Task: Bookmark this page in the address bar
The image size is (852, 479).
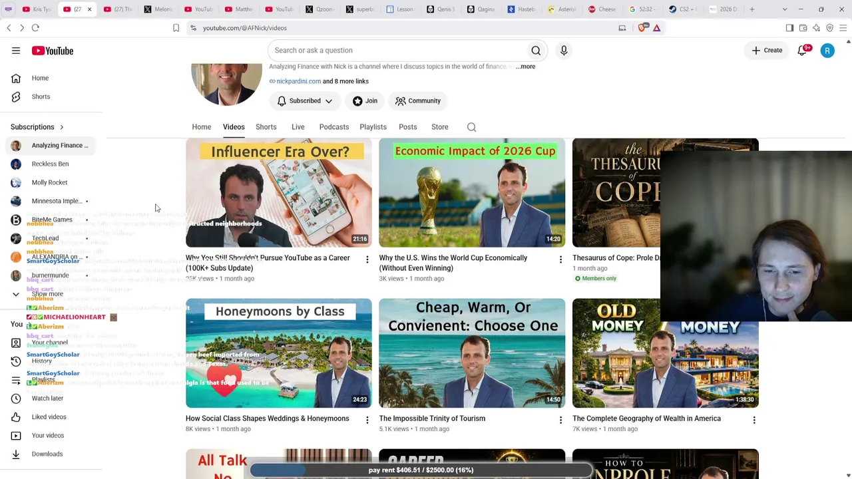Action: tap(176, 28)
